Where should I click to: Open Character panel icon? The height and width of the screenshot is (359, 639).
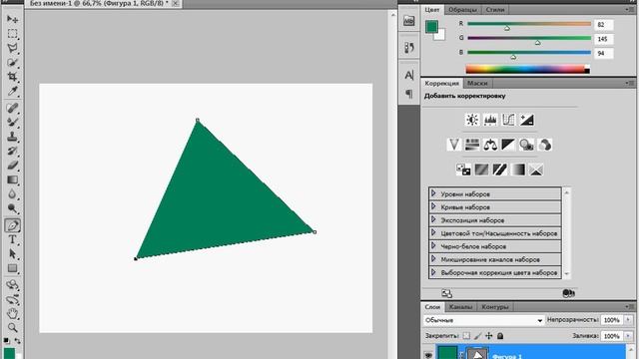click(408, 75)
